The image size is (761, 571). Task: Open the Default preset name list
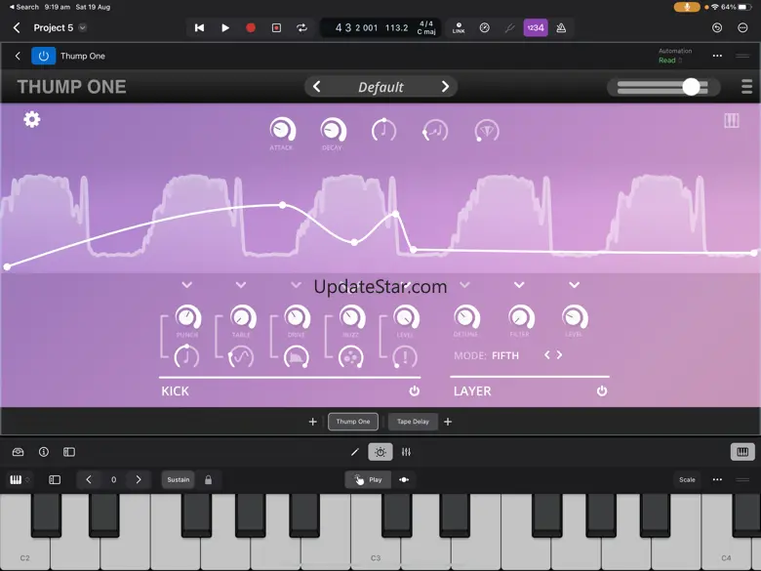[x=380, y=88]
